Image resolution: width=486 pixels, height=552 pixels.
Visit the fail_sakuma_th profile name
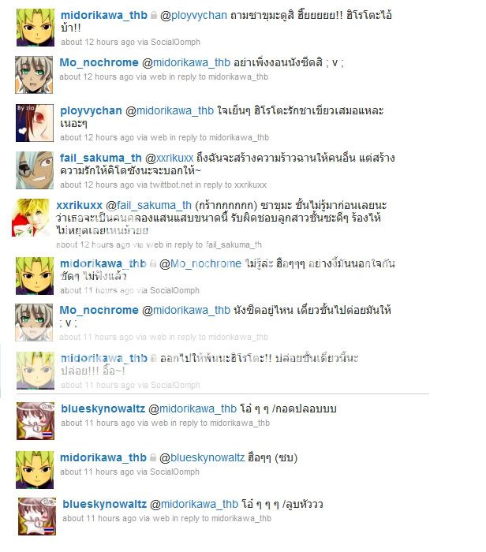(x=101, y=158)
